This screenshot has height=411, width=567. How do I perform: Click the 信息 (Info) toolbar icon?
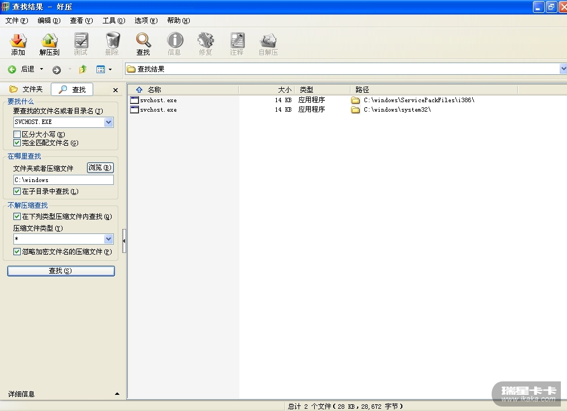tap(175, 44)
